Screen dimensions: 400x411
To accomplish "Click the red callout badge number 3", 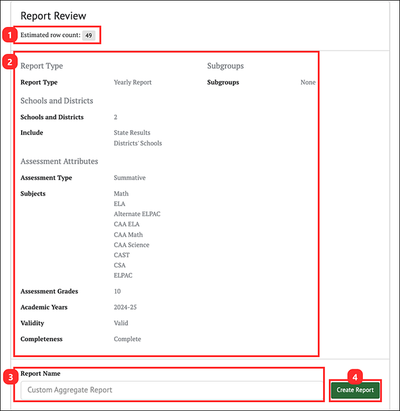I will pos(8,377).
